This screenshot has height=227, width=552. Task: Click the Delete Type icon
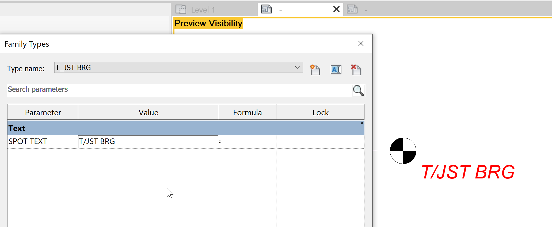tap(356, 70)
